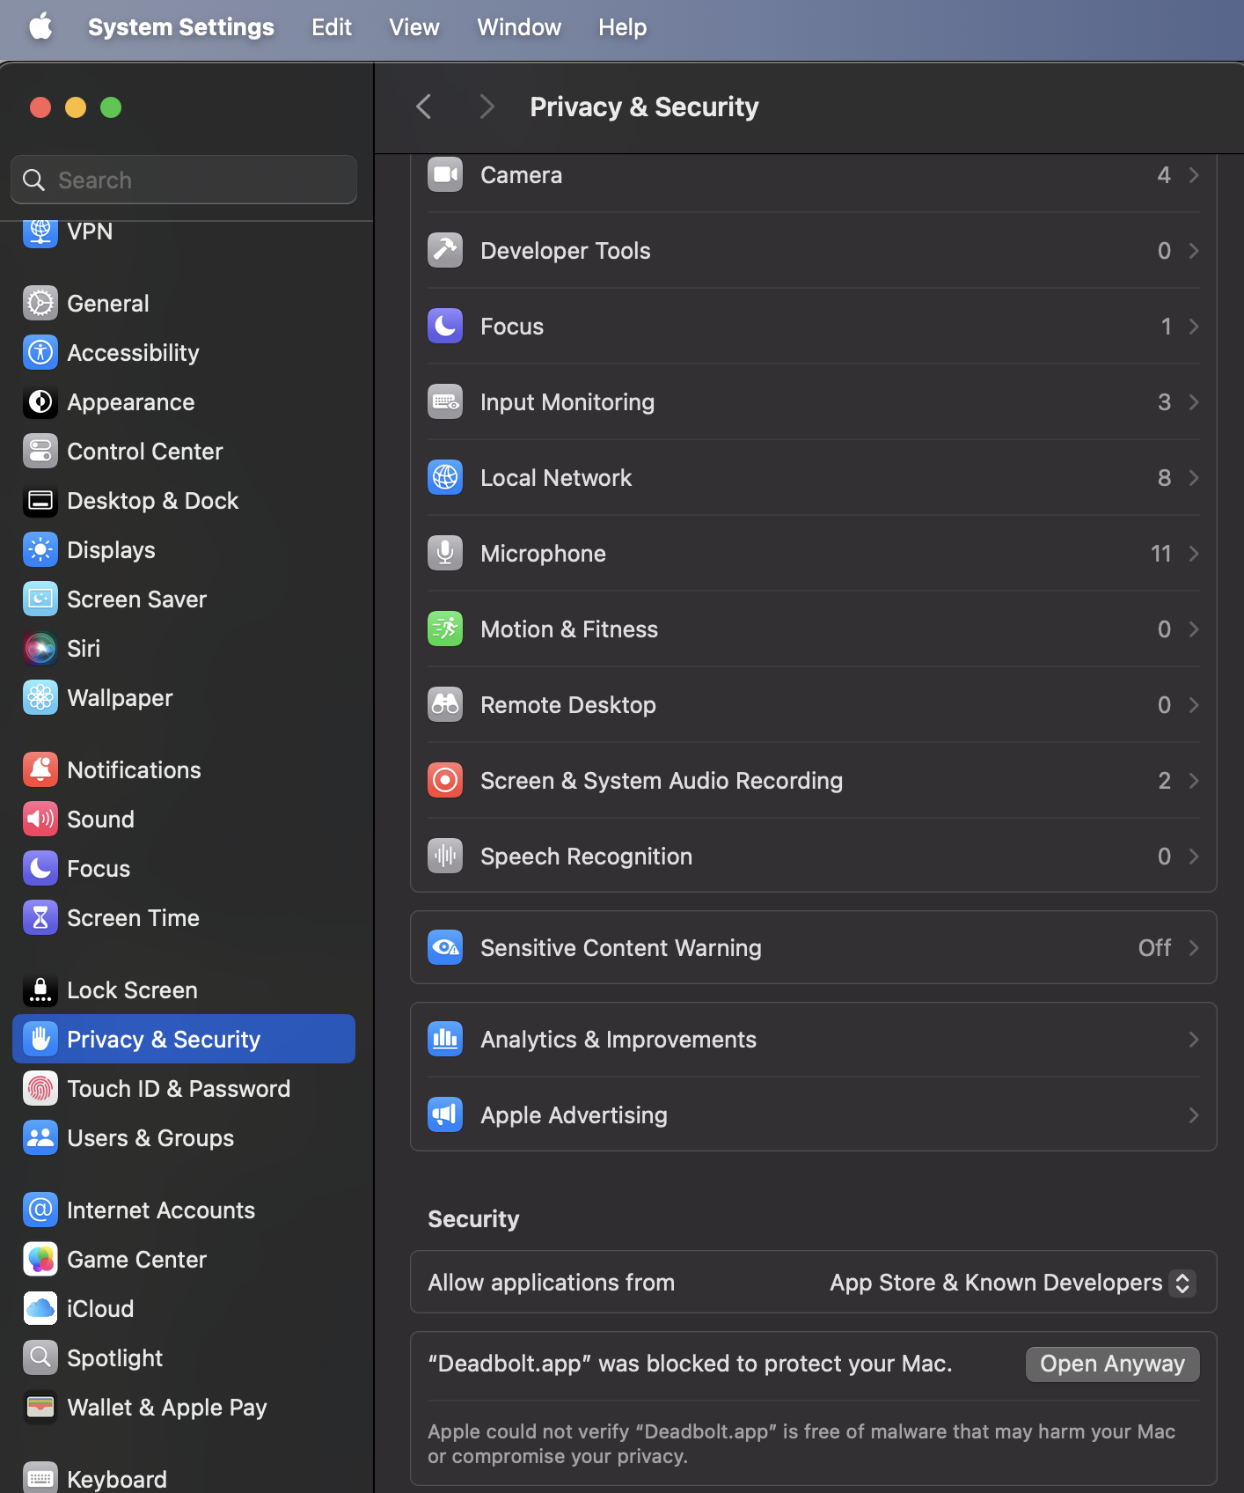The image size is (1244, 1493).
Task: Open the Window menu
Action: [519, 27]
